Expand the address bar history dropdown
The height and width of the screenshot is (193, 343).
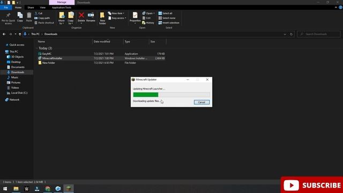coord(285,34)
